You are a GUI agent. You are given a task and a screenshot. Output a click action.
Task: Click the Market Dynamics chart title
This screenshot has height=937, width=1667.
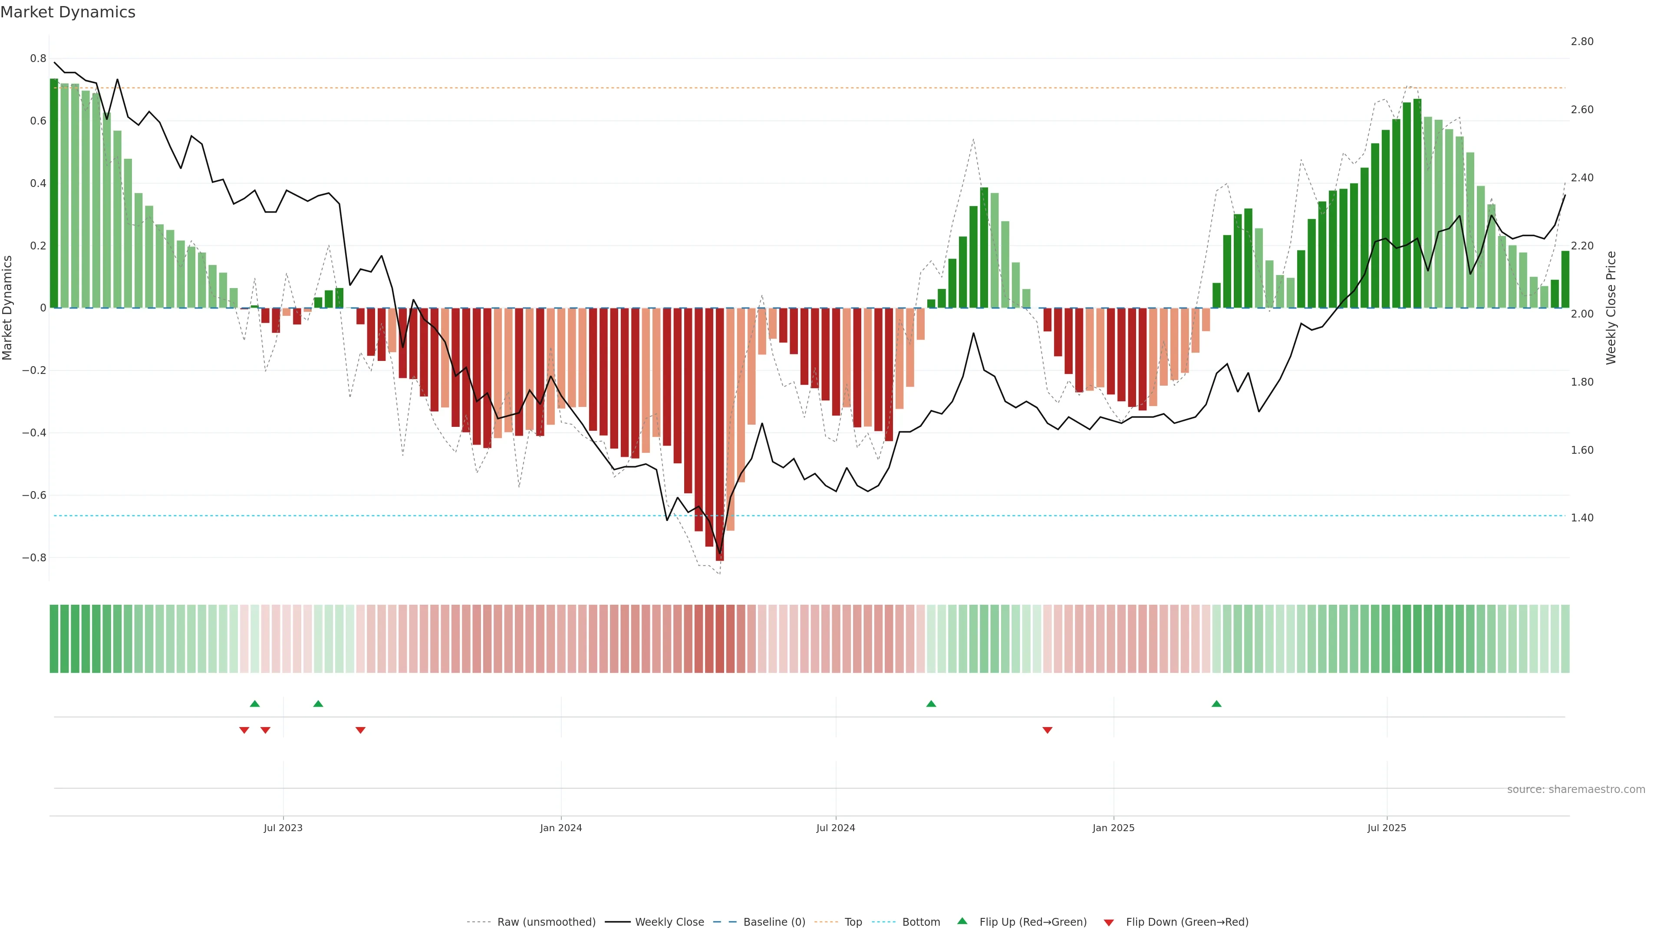tap(68, 12)
